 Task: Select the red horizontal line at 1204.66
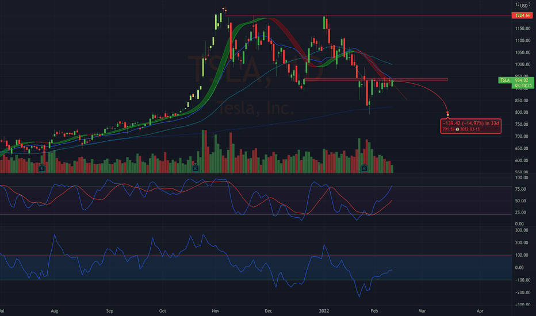[x=369, y=16]
